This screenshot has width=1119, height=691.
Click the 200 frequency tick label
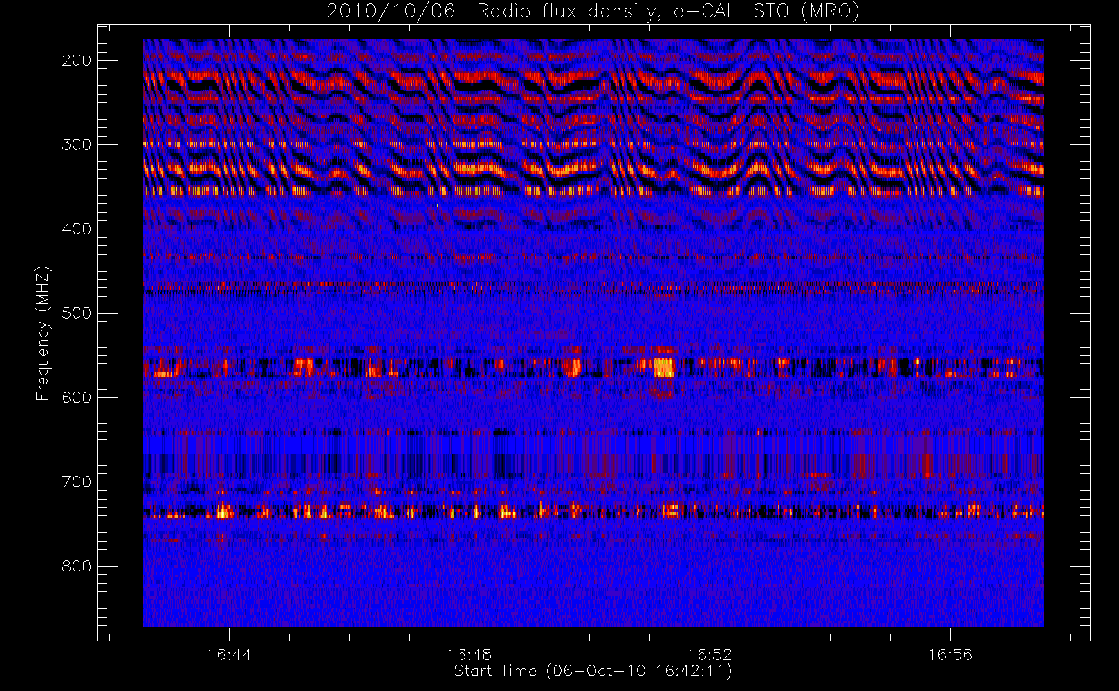(x=77, y=60)
